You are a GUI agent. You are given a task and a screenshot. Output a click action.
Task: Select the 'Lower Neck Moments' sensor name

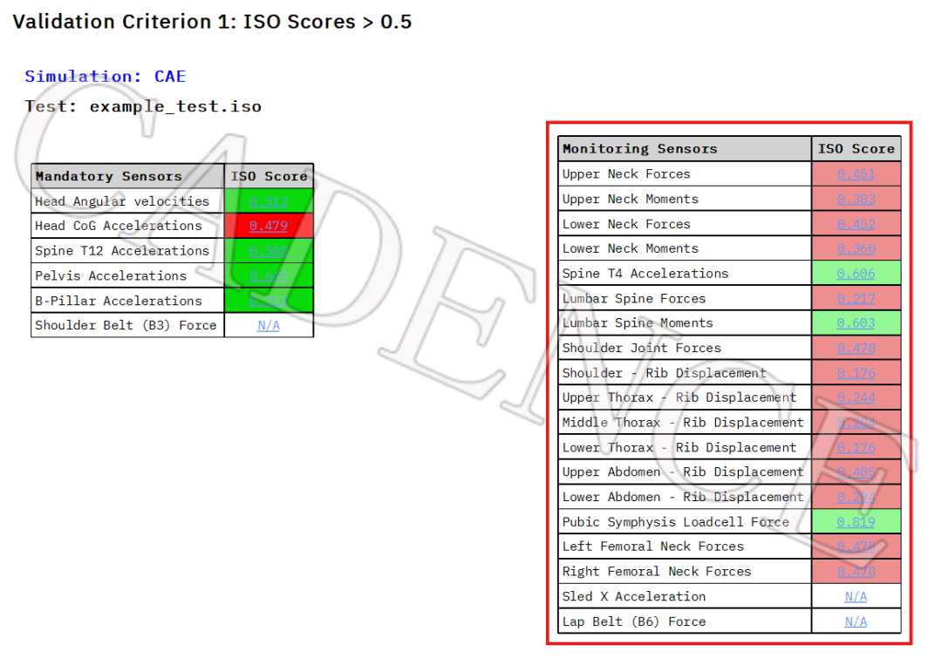click(631, 248)
